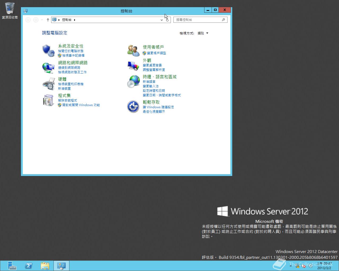Open the 使用者帳戶 people icon
Viewport: 339px width, 271px height.
(x=133, y=51)
